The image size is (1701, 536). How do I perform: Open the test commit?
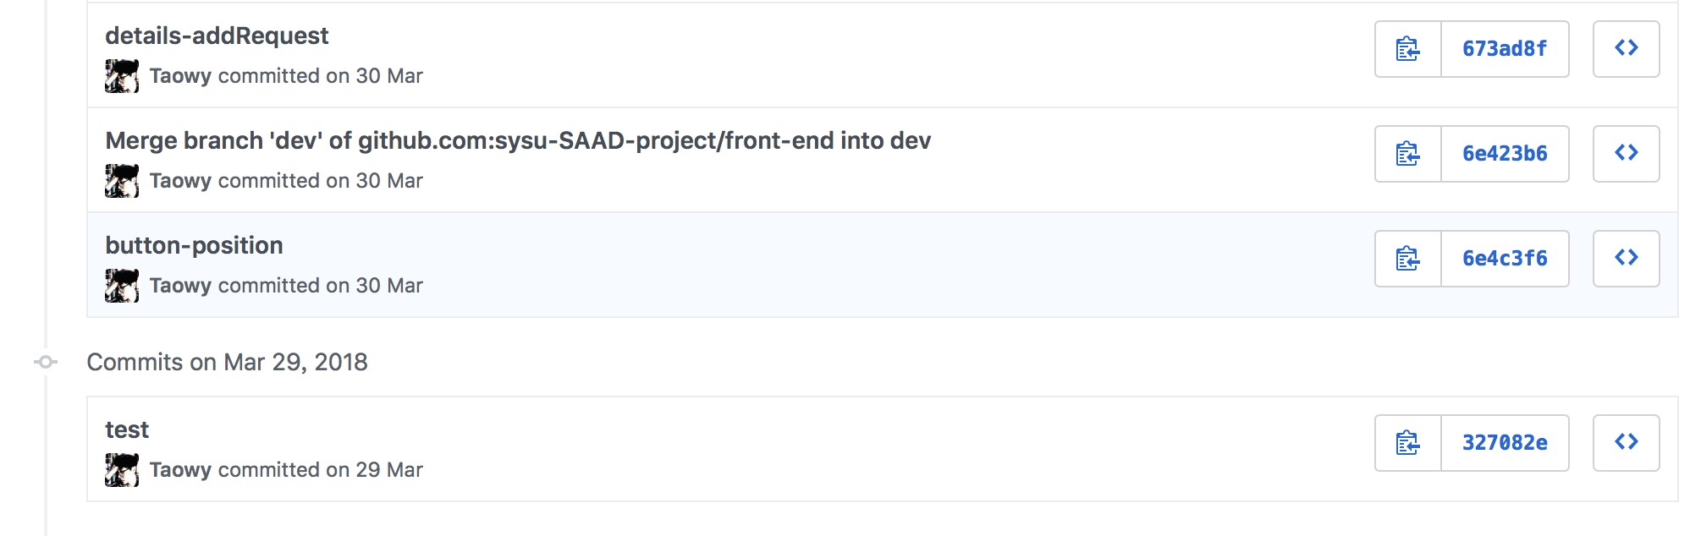(127, 429)
